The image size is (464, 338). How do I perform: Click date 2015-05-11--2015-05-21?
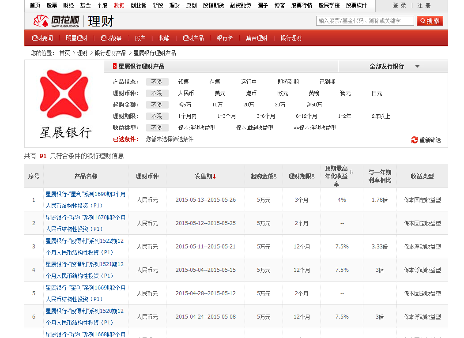(206, 247)
